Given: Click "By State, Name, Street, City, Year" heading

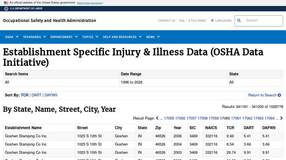Looking at the screenshot, I should point(59,109).
